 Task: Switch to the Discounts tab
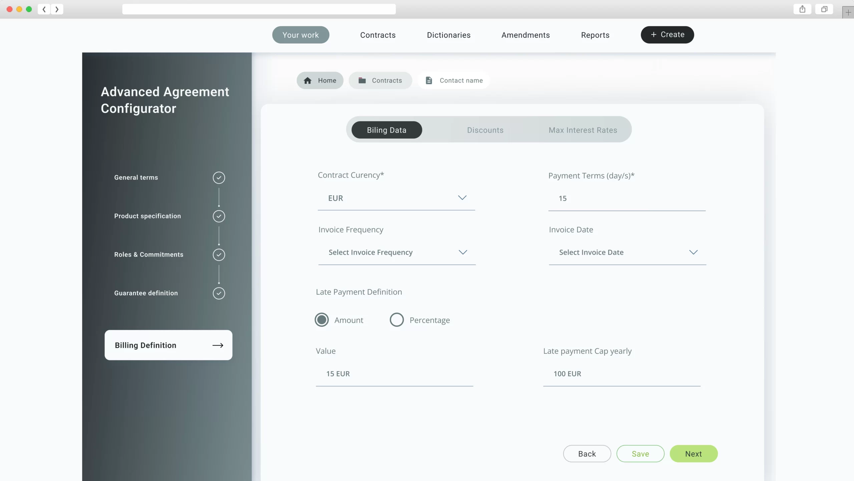coord(485,130)
